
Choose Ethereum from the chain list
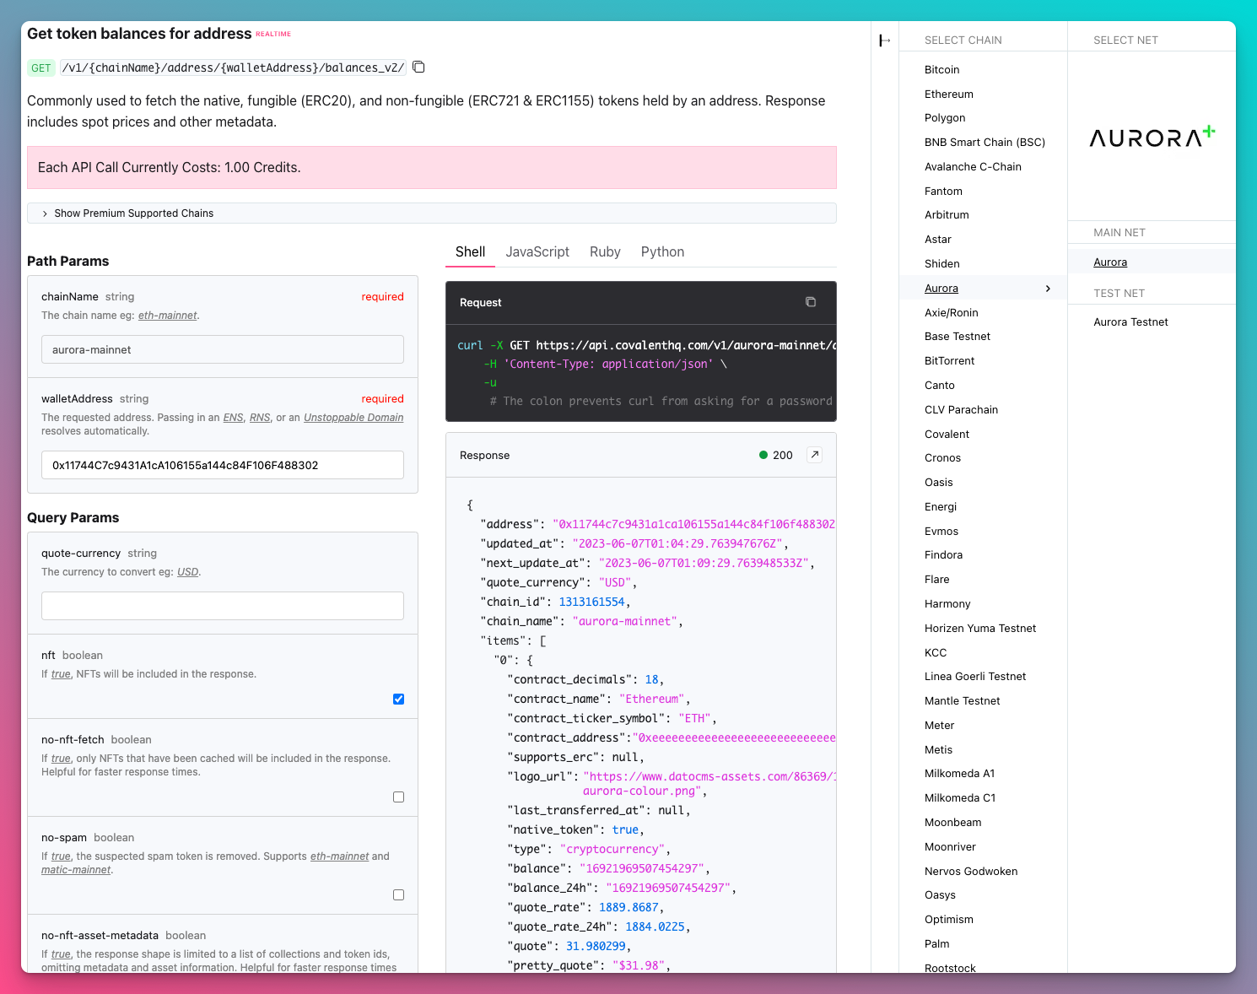point(949,95)
